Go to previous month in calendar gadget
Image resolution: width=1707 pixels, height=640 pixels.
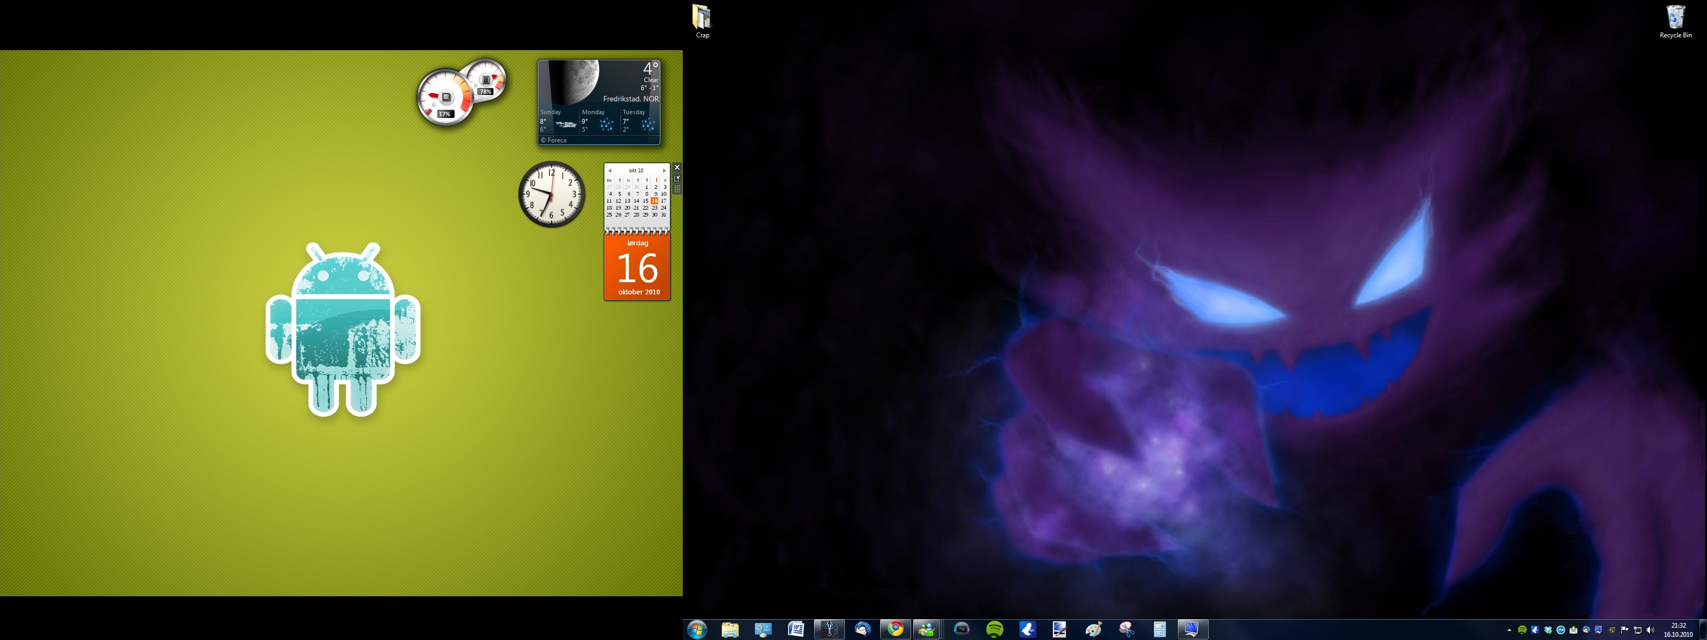tap(610, 171)
